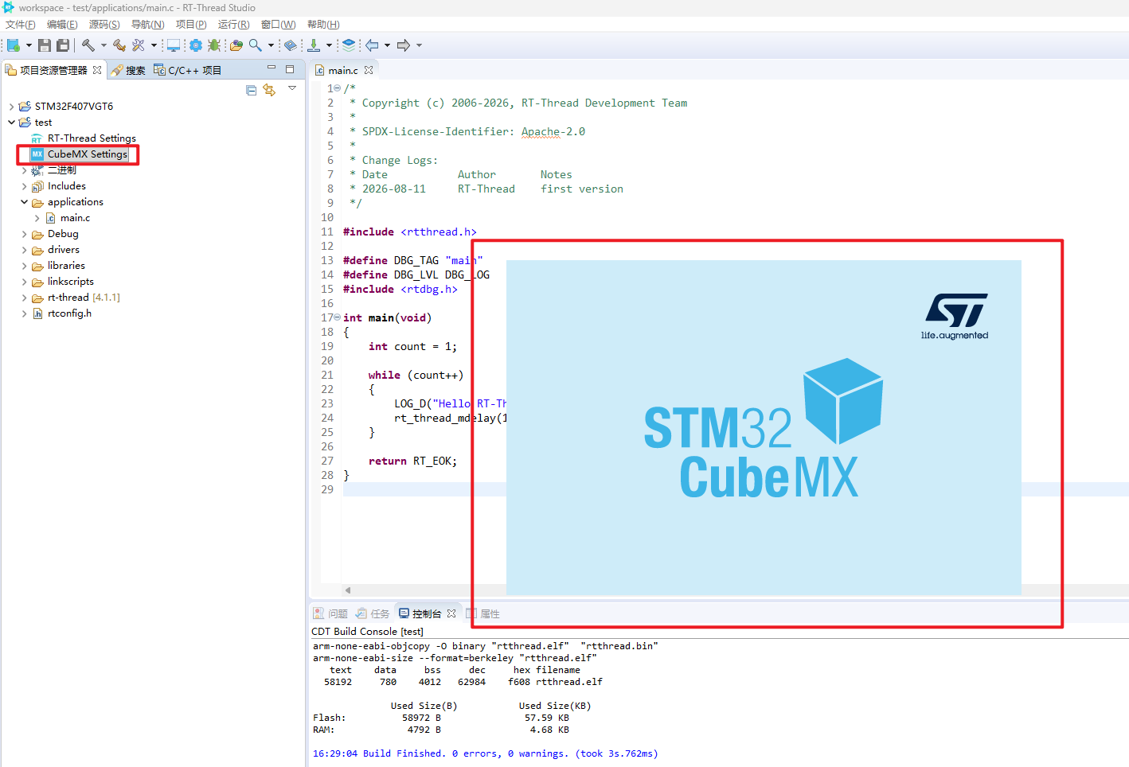The height and width of the screenshot is (767, 1129).
Task: Switch to the 任务 tab
Action: click(373, 613)
